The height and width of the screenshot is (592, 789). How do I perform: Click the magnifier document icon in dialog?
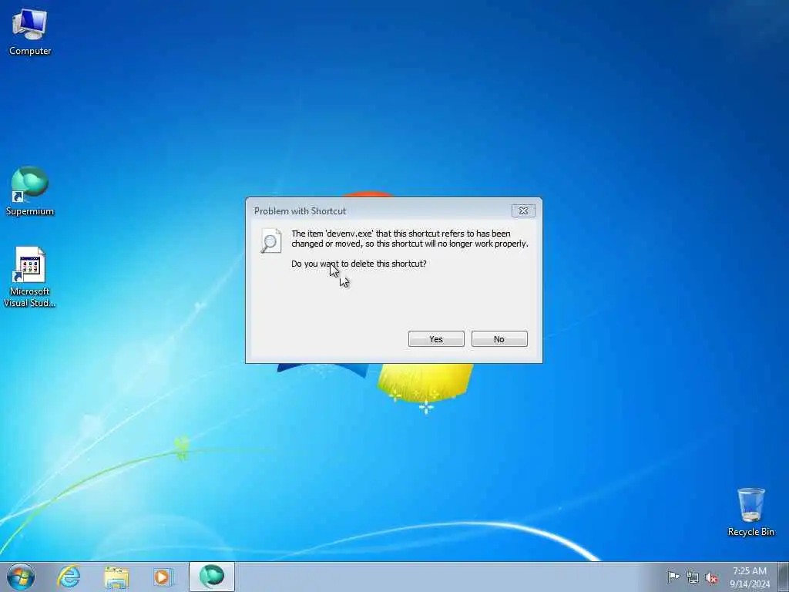point(270,240)
